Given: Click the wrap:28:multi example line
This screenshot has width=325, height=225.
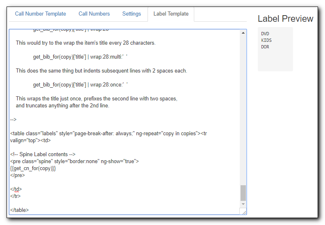Looking at the screenshot, I should (80, 57).
